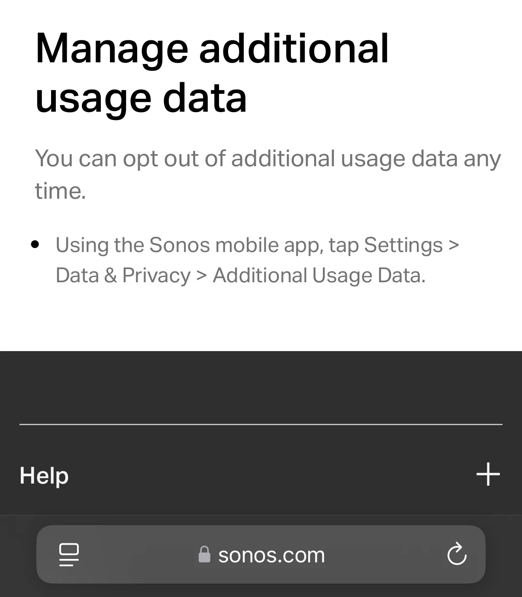This screenshot has height=597, width=522.
Task: Open the page menu icon in address bar
Action: click(x=69, y=555)
